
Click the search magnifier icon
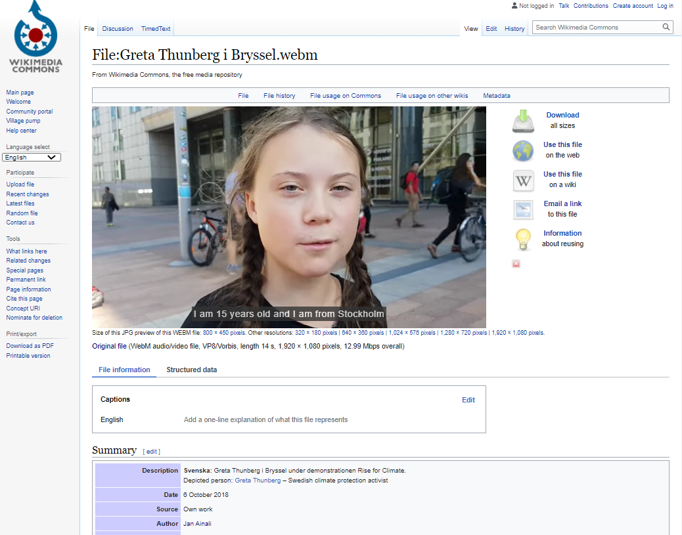click(666, 27)
